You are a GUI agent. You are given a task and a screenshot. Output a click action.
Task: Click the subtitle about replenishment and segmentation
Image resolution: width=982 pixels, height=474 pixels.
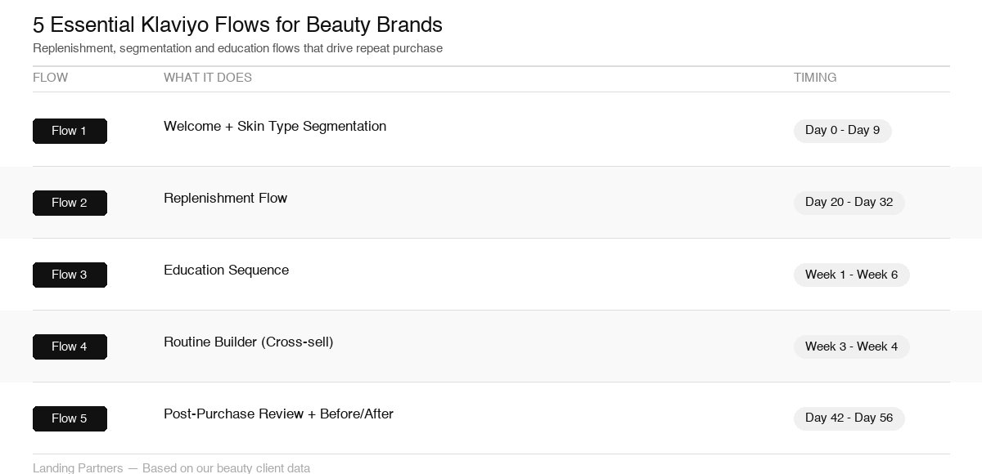(x=237, y=48)
